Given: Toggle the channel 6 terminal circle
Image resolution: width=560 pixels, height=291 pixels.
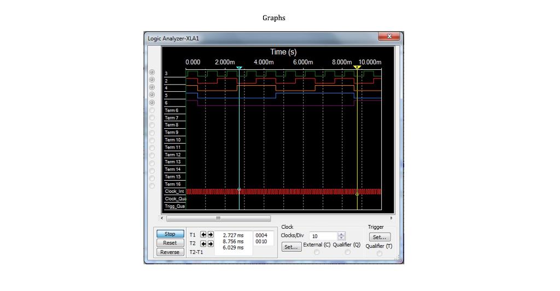Looking at the screenshot, I should (152, 103).
